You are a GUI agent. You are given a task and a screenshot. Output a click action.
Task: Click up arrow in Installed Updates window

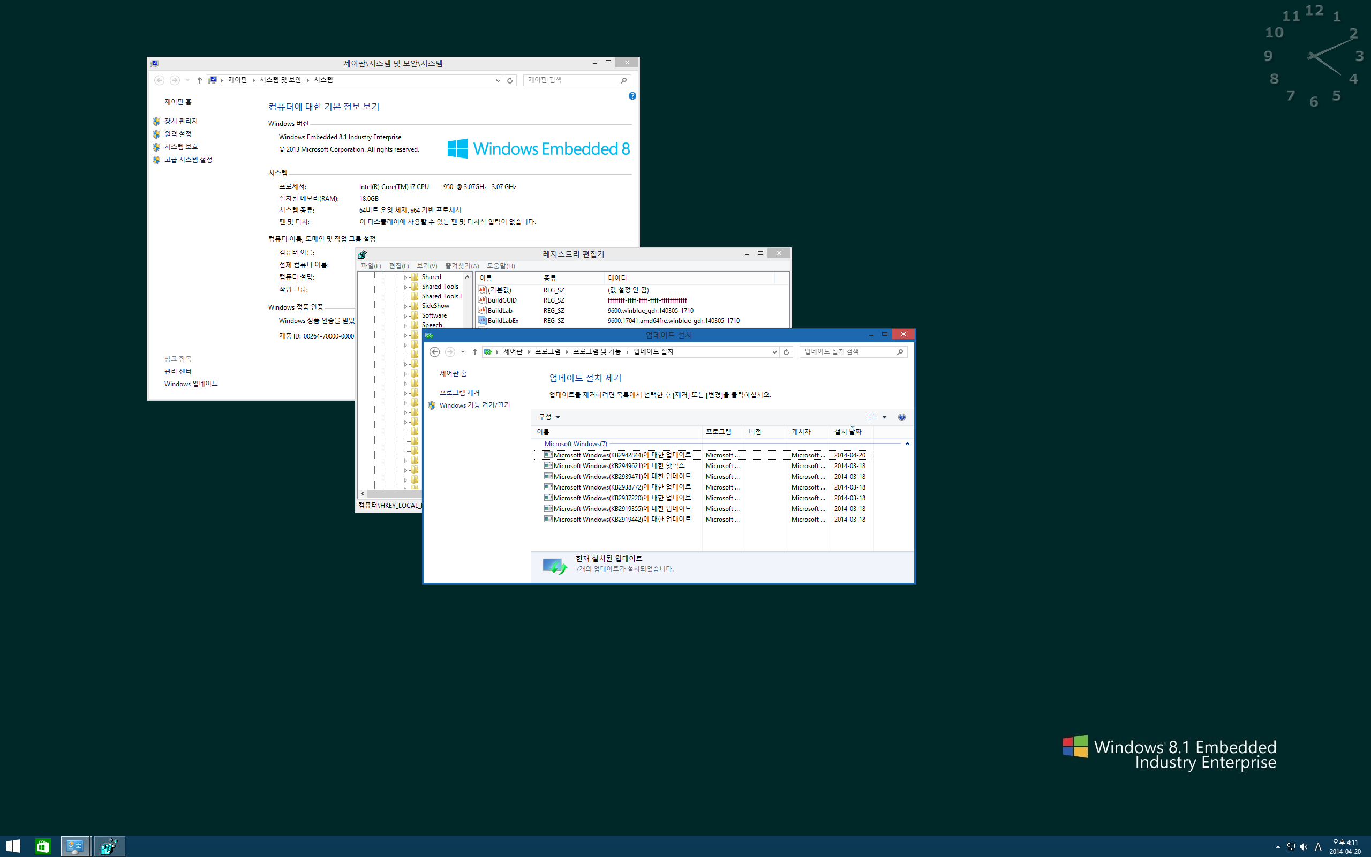[474, 352]
